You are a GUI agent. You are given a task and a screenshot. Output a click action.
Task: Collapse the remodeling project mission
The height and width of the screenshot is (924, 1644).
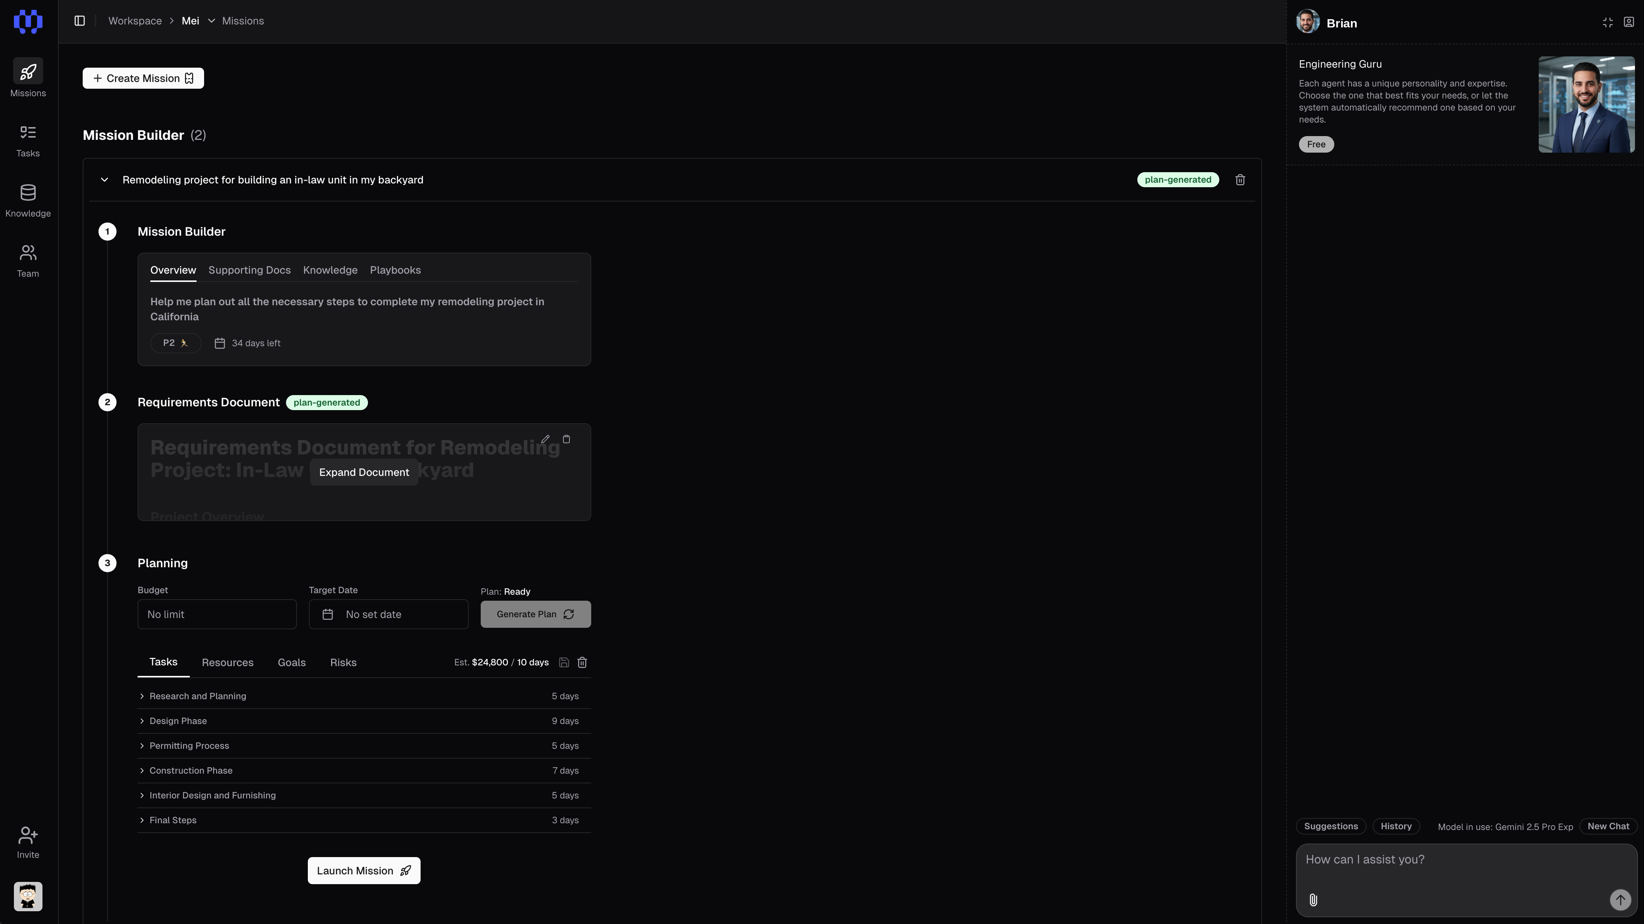(104, 180)
